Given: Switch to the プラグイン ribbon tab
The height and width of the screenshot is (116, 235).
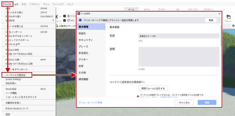Looking at the screenshot, I should pos(209,9).
